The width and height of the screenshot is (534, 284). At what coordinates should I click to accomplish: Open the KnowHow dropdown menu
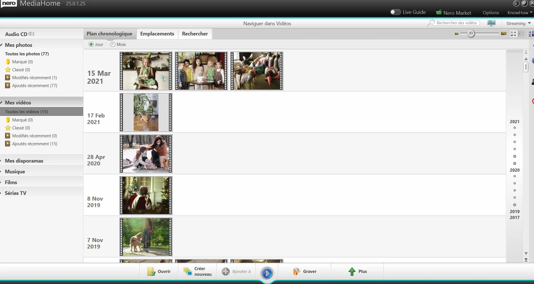coord(520,12)
